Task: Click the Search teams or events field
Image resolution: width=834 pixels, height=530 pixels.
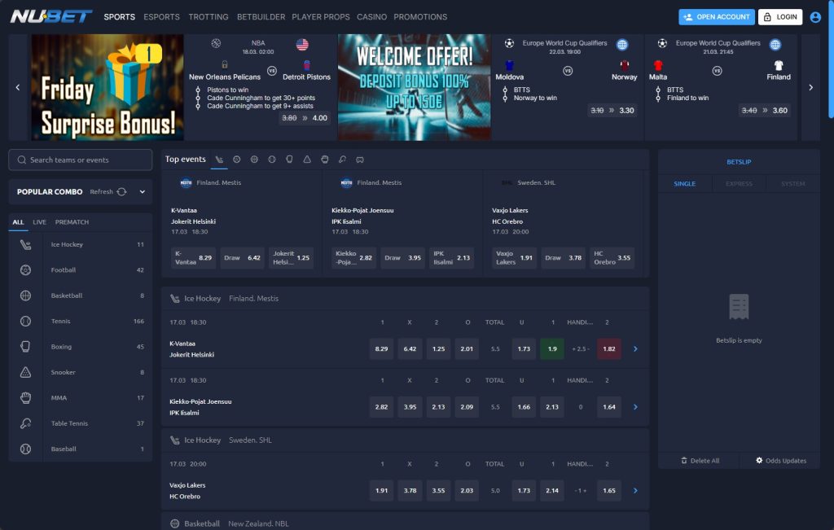Action: (x=81, y=160)
